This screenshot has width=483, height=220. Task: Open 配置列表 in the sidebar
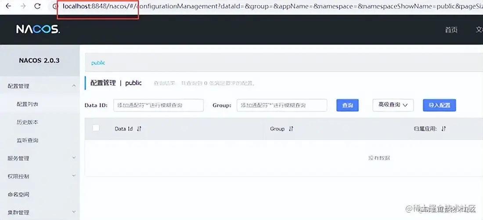27,104
